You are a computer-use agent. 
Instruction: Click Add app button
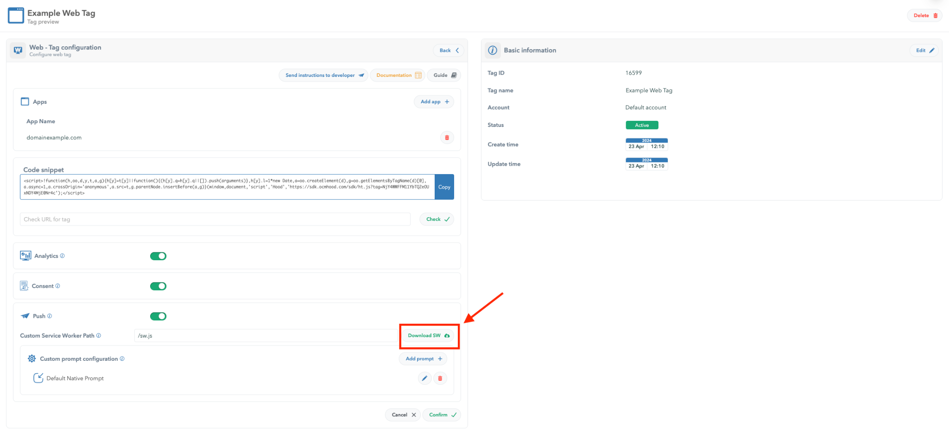434,101
